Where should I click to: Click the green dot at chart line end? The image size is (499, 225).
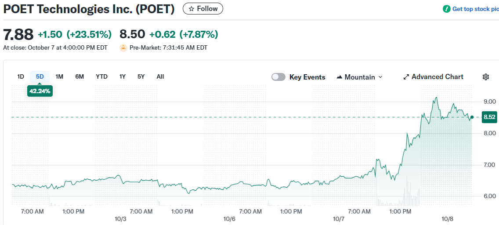coord(472,117)
